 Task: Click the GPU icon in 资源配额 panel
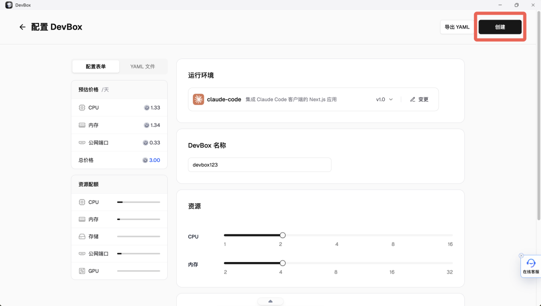point(82,270)
